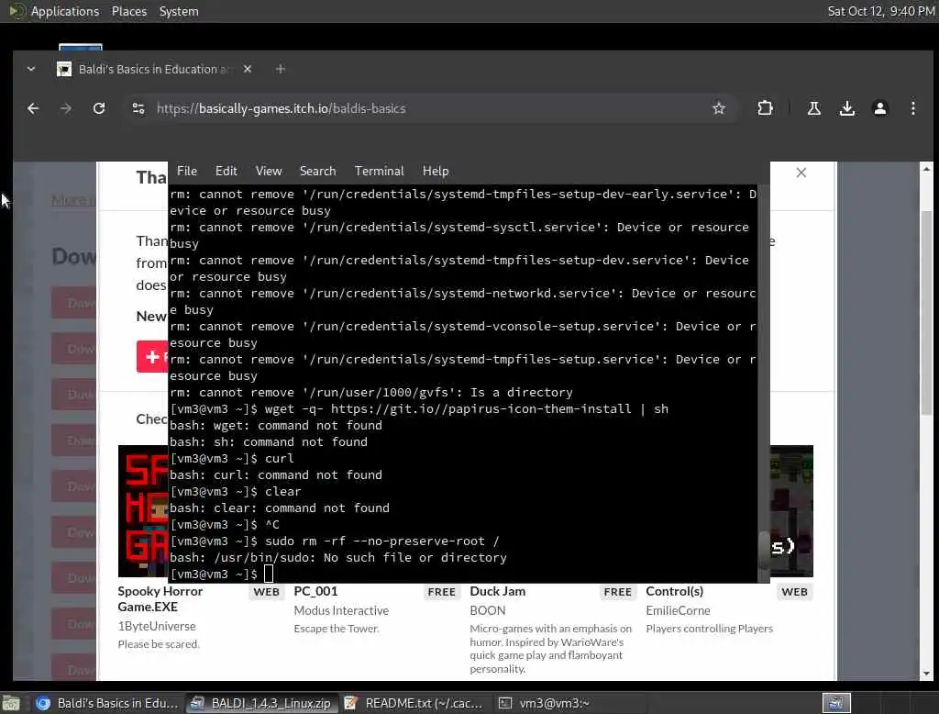Click the FREE badge beside PC_001
939x714 pixels.
442,592
